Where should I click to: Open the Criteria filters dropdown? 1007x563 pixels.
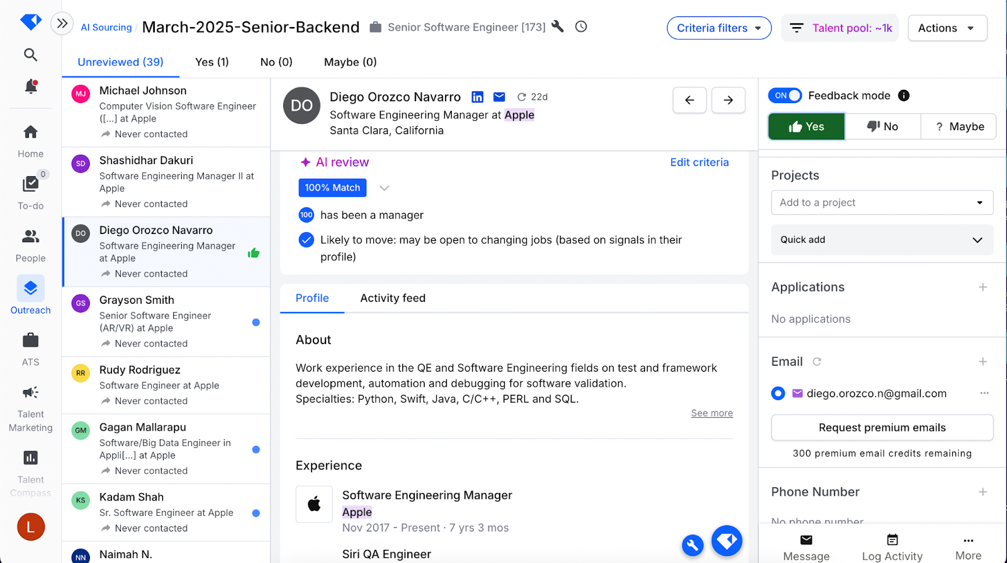[719, 28]
